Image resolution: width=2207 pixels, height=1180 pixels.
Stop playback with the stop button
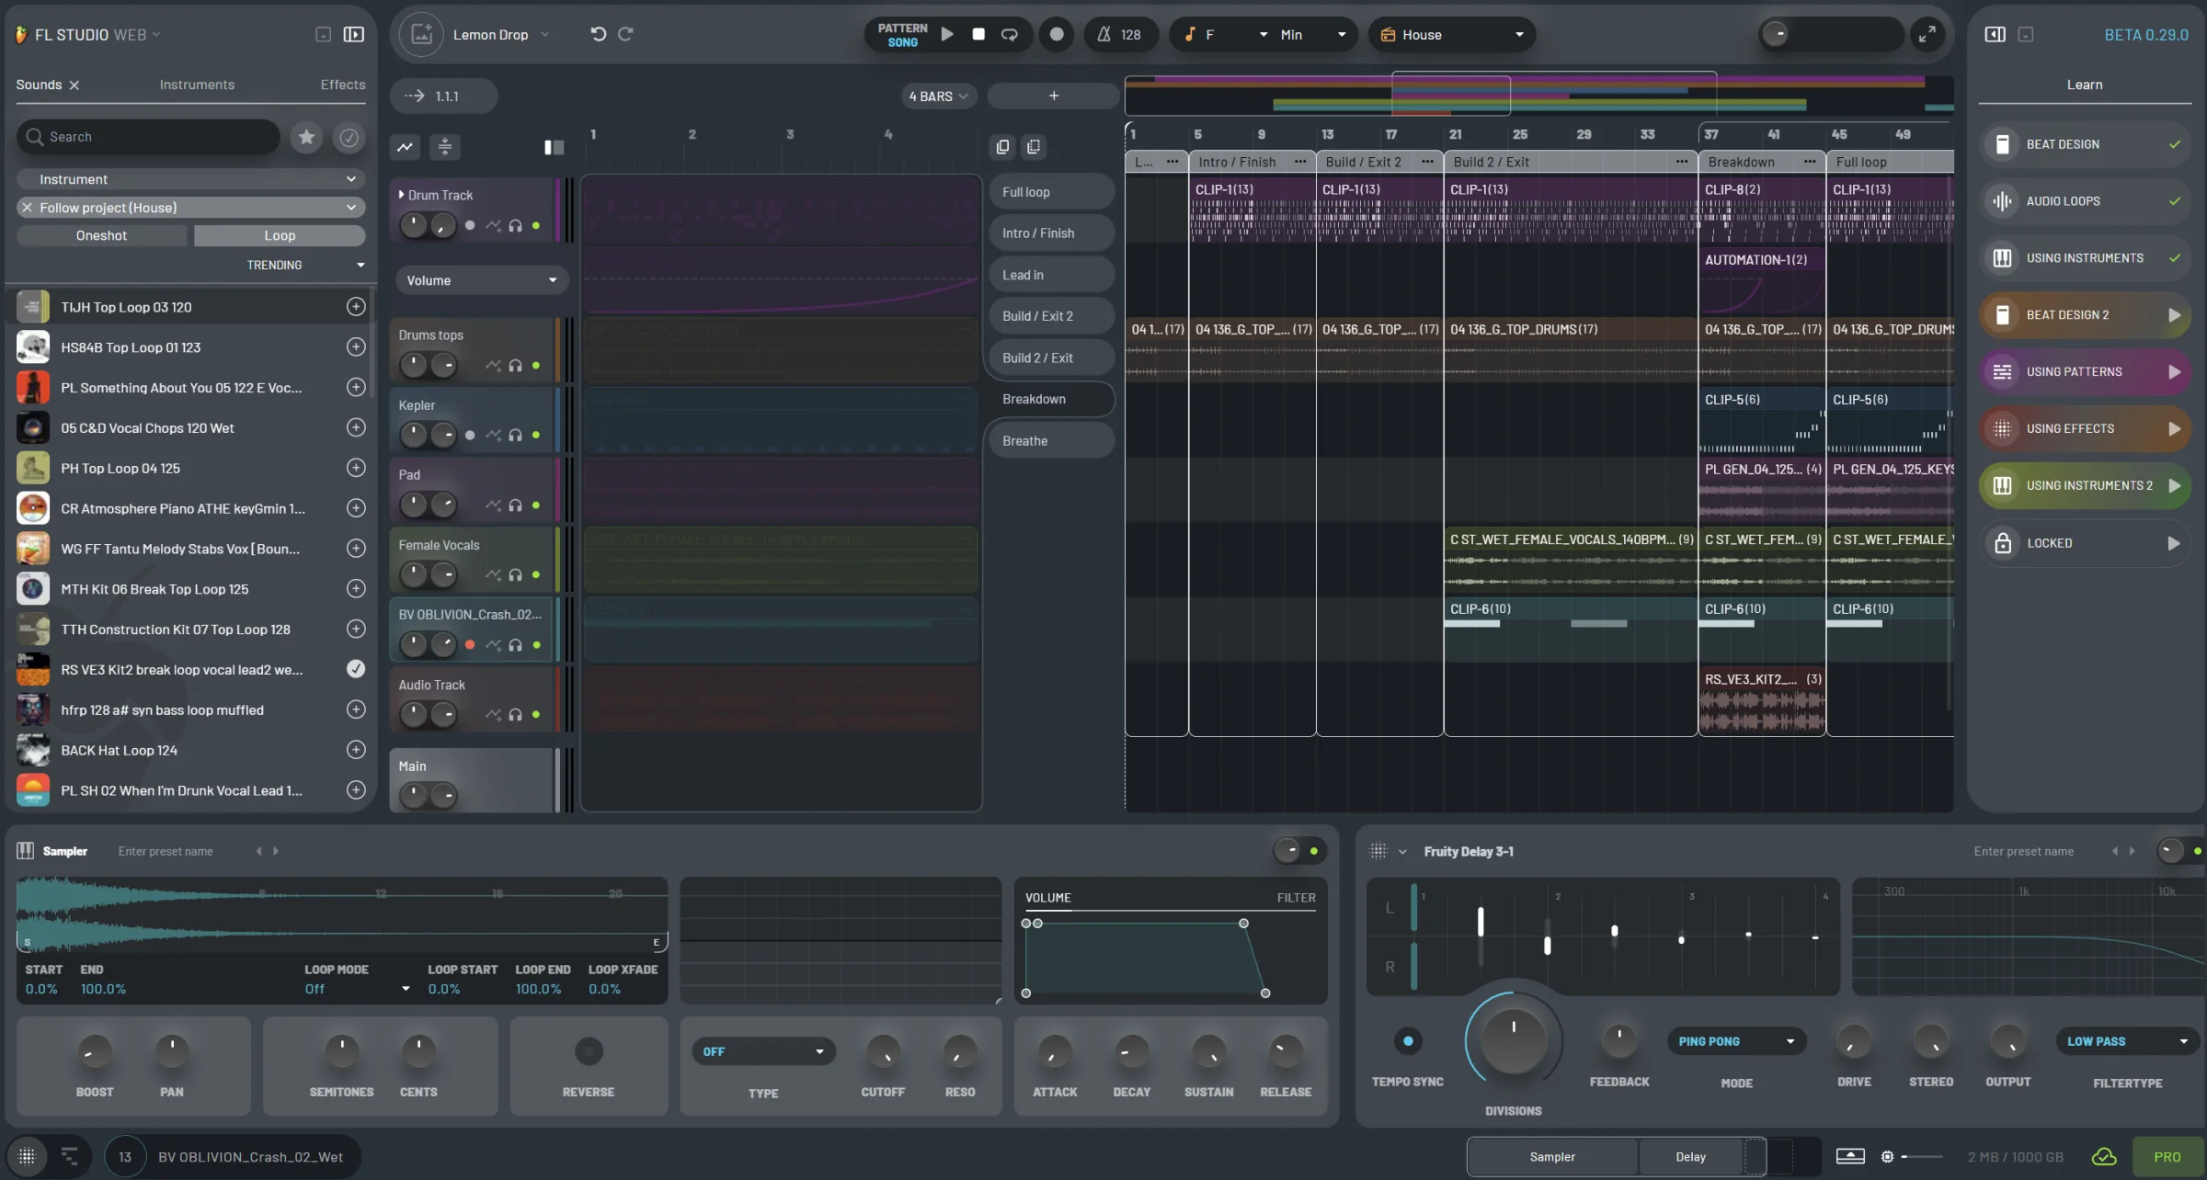pos(978,34)
